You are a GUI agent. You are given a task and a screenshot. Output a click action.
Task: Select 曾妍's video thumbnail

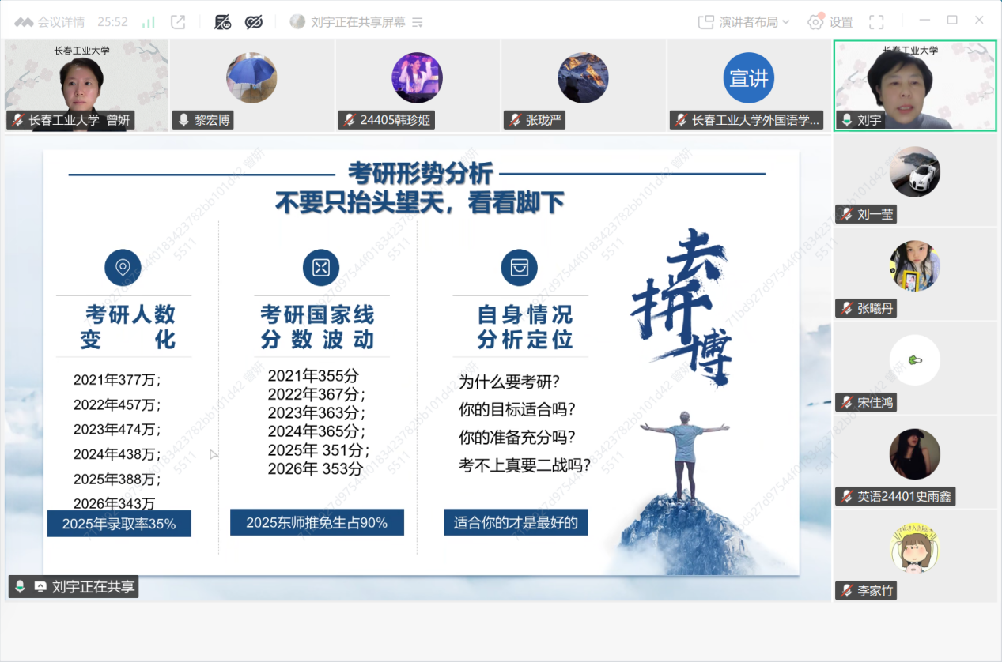[x=85, y=85]
